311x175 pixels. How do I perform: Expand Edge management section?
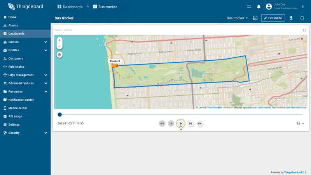click(25, 75)
